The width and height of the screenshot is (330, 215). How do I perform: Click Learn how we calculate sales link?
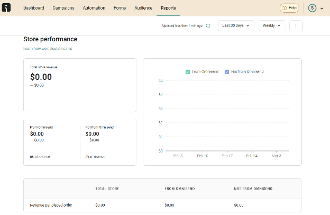pos(48,49)
